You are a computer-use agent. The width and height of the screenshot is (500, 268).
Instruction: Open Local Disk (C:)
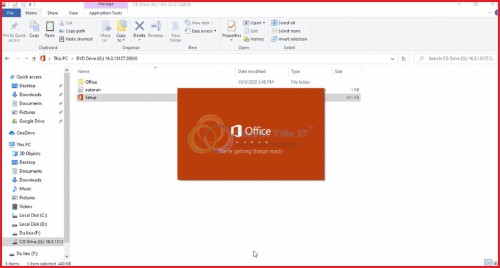tap(33, 216)
